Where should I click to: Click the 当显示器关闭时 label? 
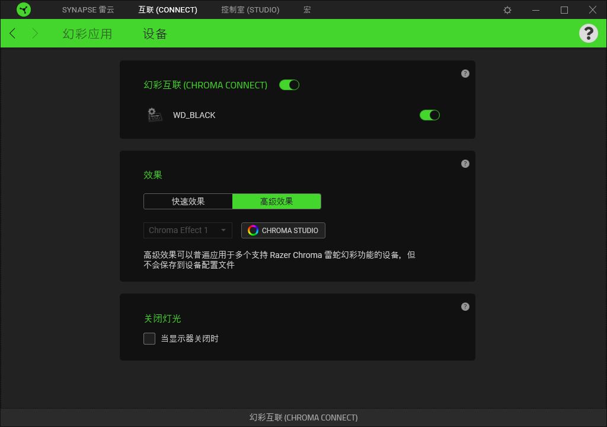click(x=190, y=339)
